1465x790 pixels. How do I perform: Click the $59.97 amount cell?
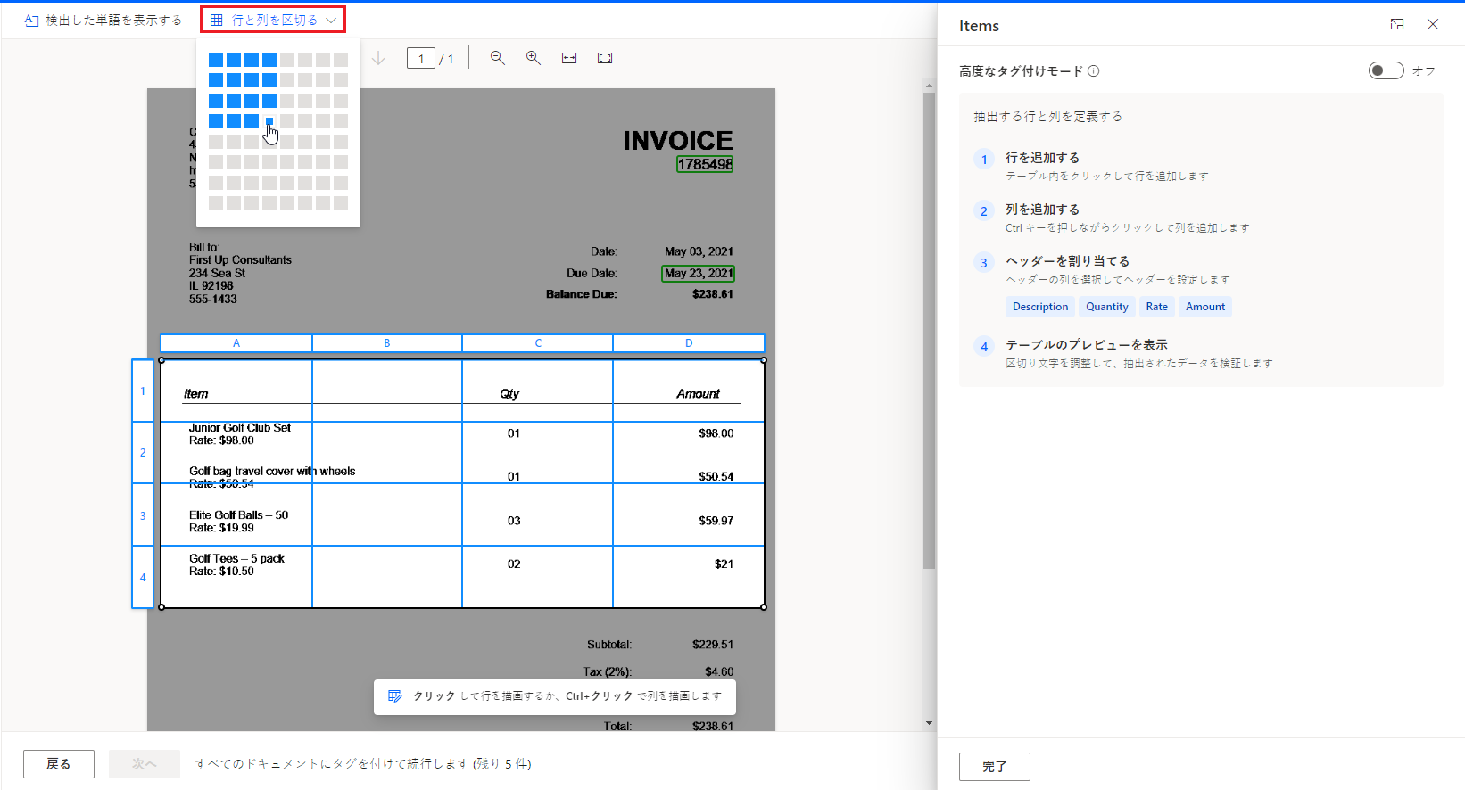pos(716,521)
